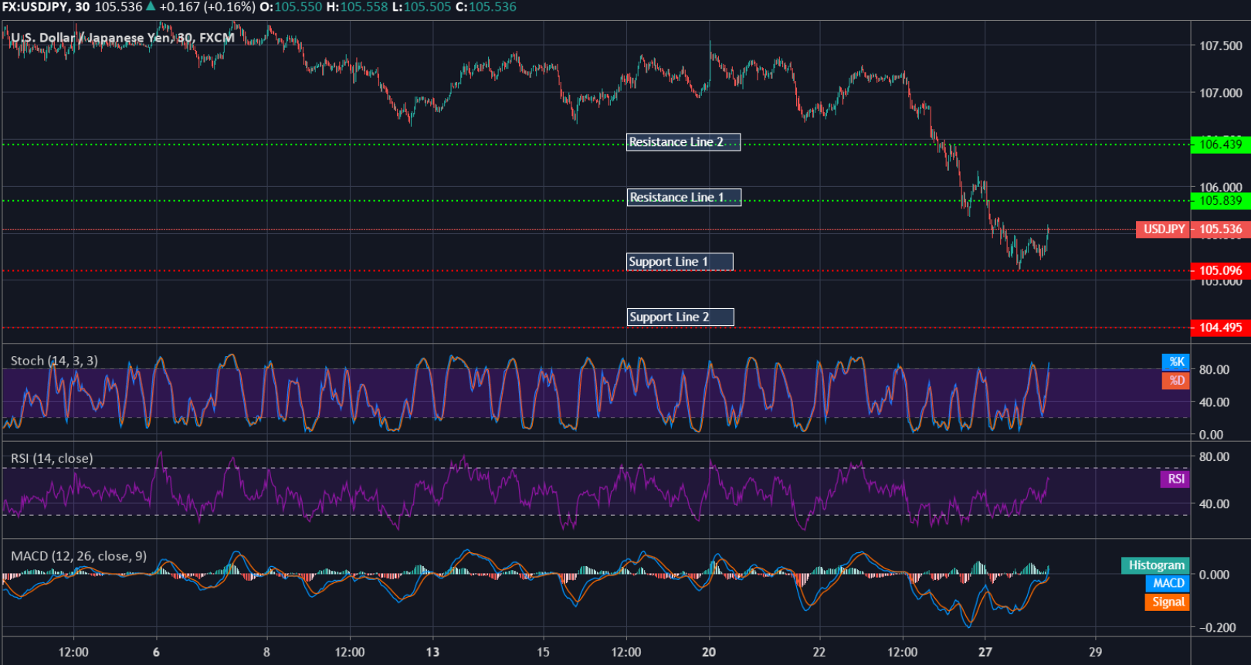Click the U.S. Dollar / Japanese Yen chart title
Screen dimensions: 1251x665
pyautogui.click(x=122, y=38)
